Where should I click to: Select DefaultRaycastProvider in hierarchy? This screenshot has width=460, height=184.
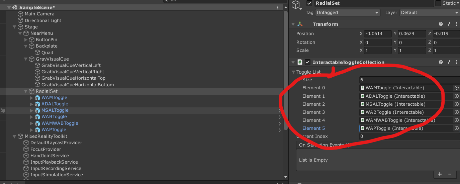click(56, 143)
